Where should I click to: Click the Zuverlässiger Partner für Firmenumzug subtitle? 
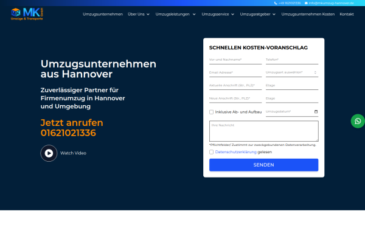point(83,98)
